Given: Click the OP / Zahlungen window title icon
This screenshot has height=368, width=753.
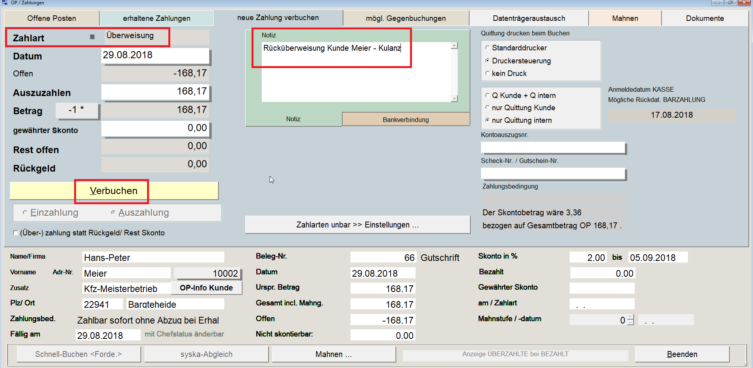Looking at the screenshot, I should [5, 2].
